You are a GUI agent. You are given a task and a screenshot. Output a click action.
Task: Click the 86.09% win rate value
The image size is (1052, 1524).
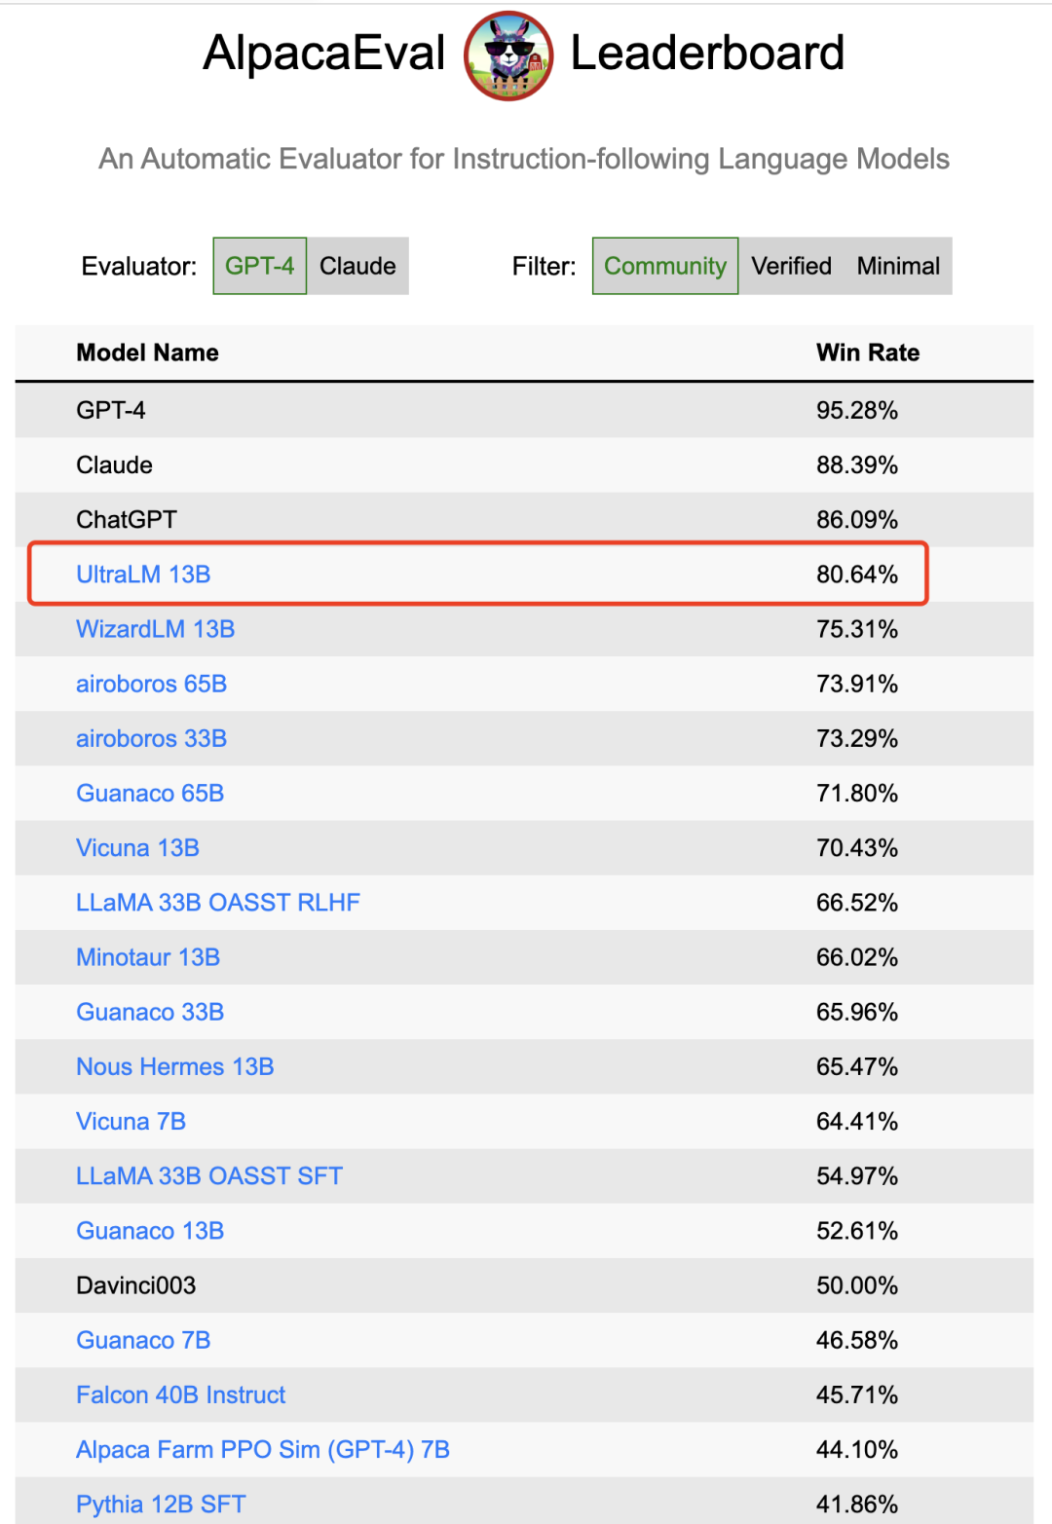point(857,520)
